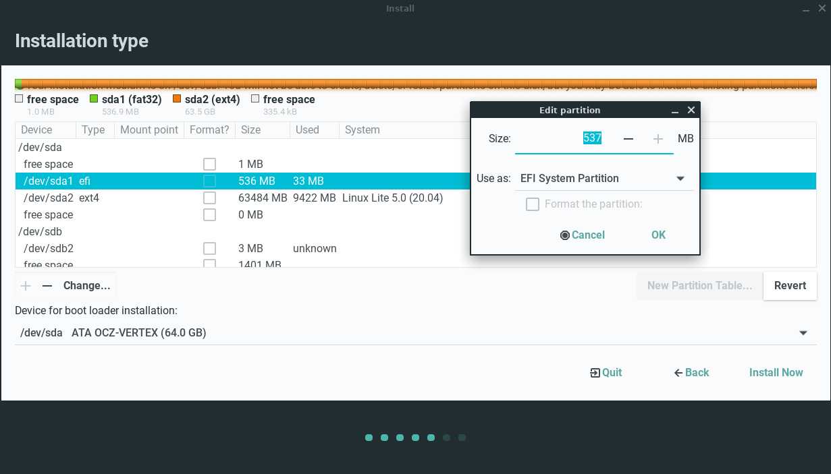Expand the boot loader device dropdown

pos(803,333)
